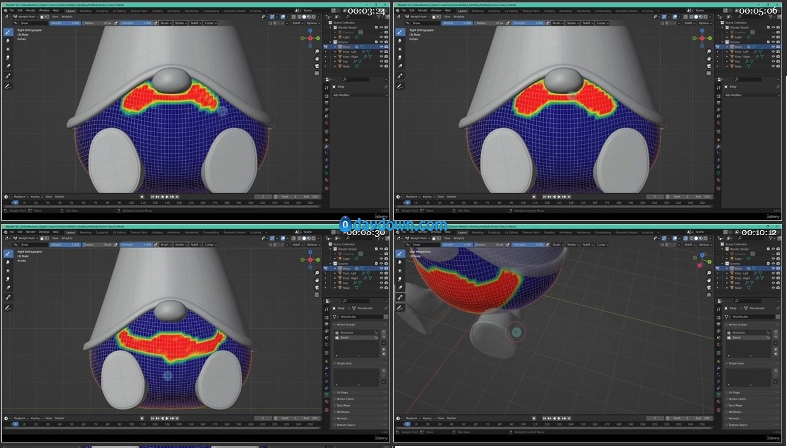Switch to Sculpting workspace tab in 00:08:30 frame
This screenshot has height=448, width=787.
[102, 233]
